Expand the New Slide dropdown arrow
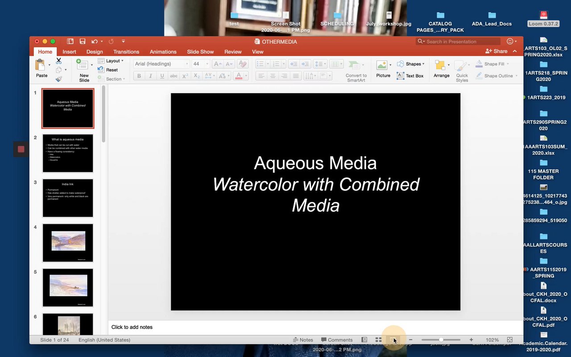This screenshot has height=357, width=571. (x=92, y=65)
